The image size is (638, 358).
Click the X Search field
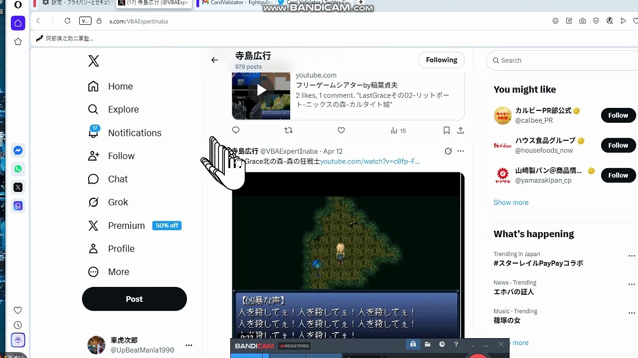click(x=562, y=60)
